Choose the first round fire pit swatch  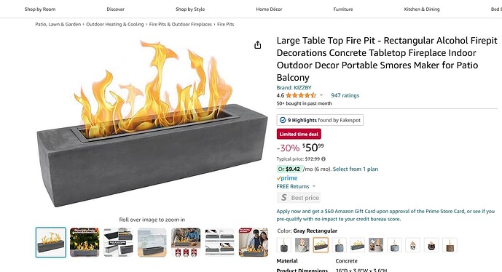pos(284,245)
